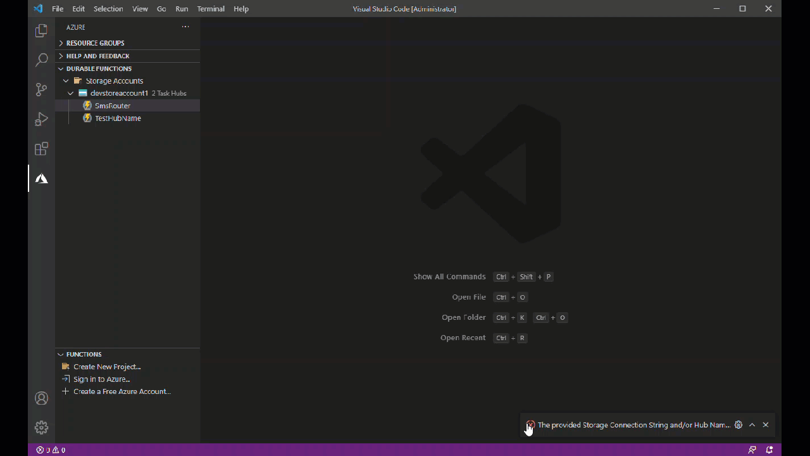Open the Accounts icon

pos(41,398)
